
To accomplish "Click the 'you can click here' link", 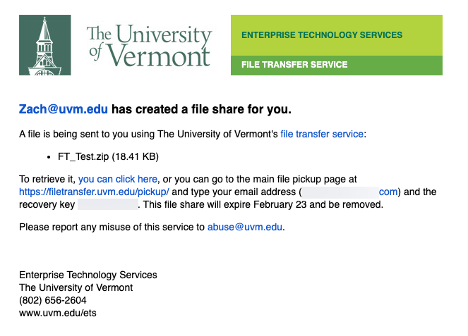I will click(x=118, y=179).
